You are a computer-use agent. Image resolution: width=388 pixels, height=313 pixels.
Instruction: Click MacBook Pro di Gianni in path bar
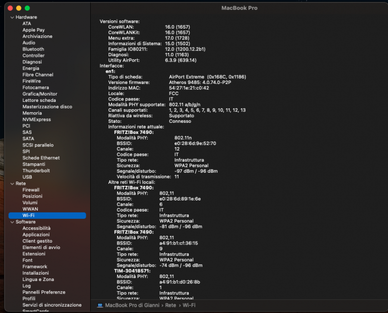[132, 305]
